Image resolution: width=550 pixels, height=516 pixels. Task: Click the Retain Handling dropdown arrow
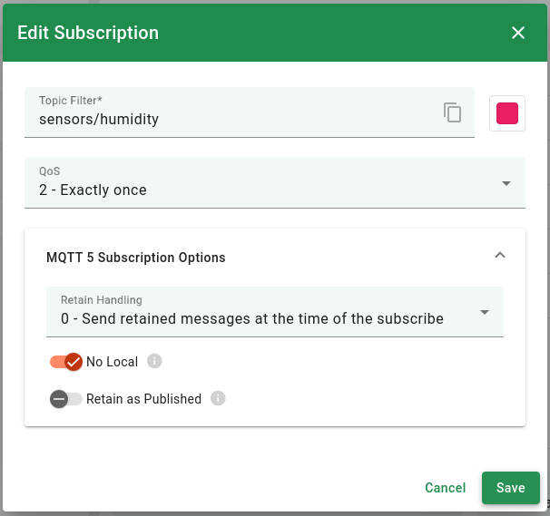(x=485, y=312)
